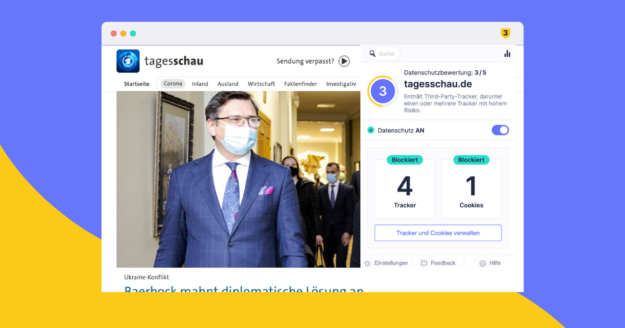This screenshot has height=328, width=625.
Task: Play the Sendung verpasst video icon
Action: (344, 61)
